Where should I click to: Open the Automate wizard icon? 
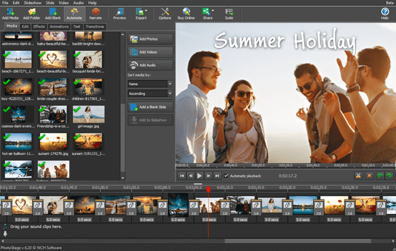74,14
